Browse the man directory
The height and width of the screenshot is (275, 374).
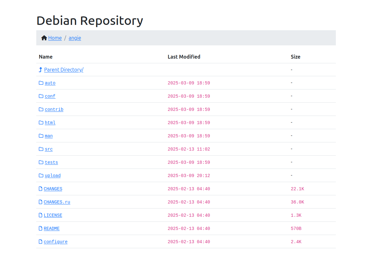49,136
